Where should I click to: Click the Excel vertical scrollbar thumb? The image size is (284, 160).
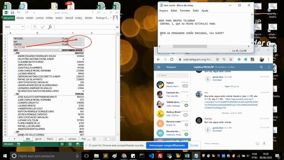click(x=118, y=59)
